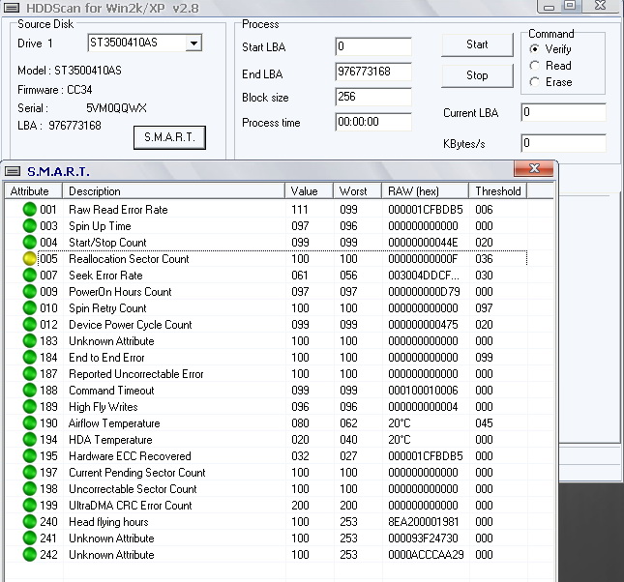Click the Start button

[x=477, y=44]
